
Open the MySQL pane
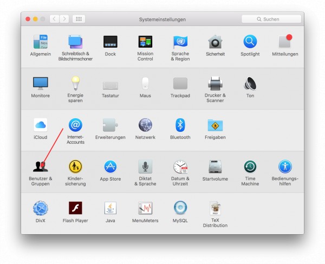[x=180, y=208]
